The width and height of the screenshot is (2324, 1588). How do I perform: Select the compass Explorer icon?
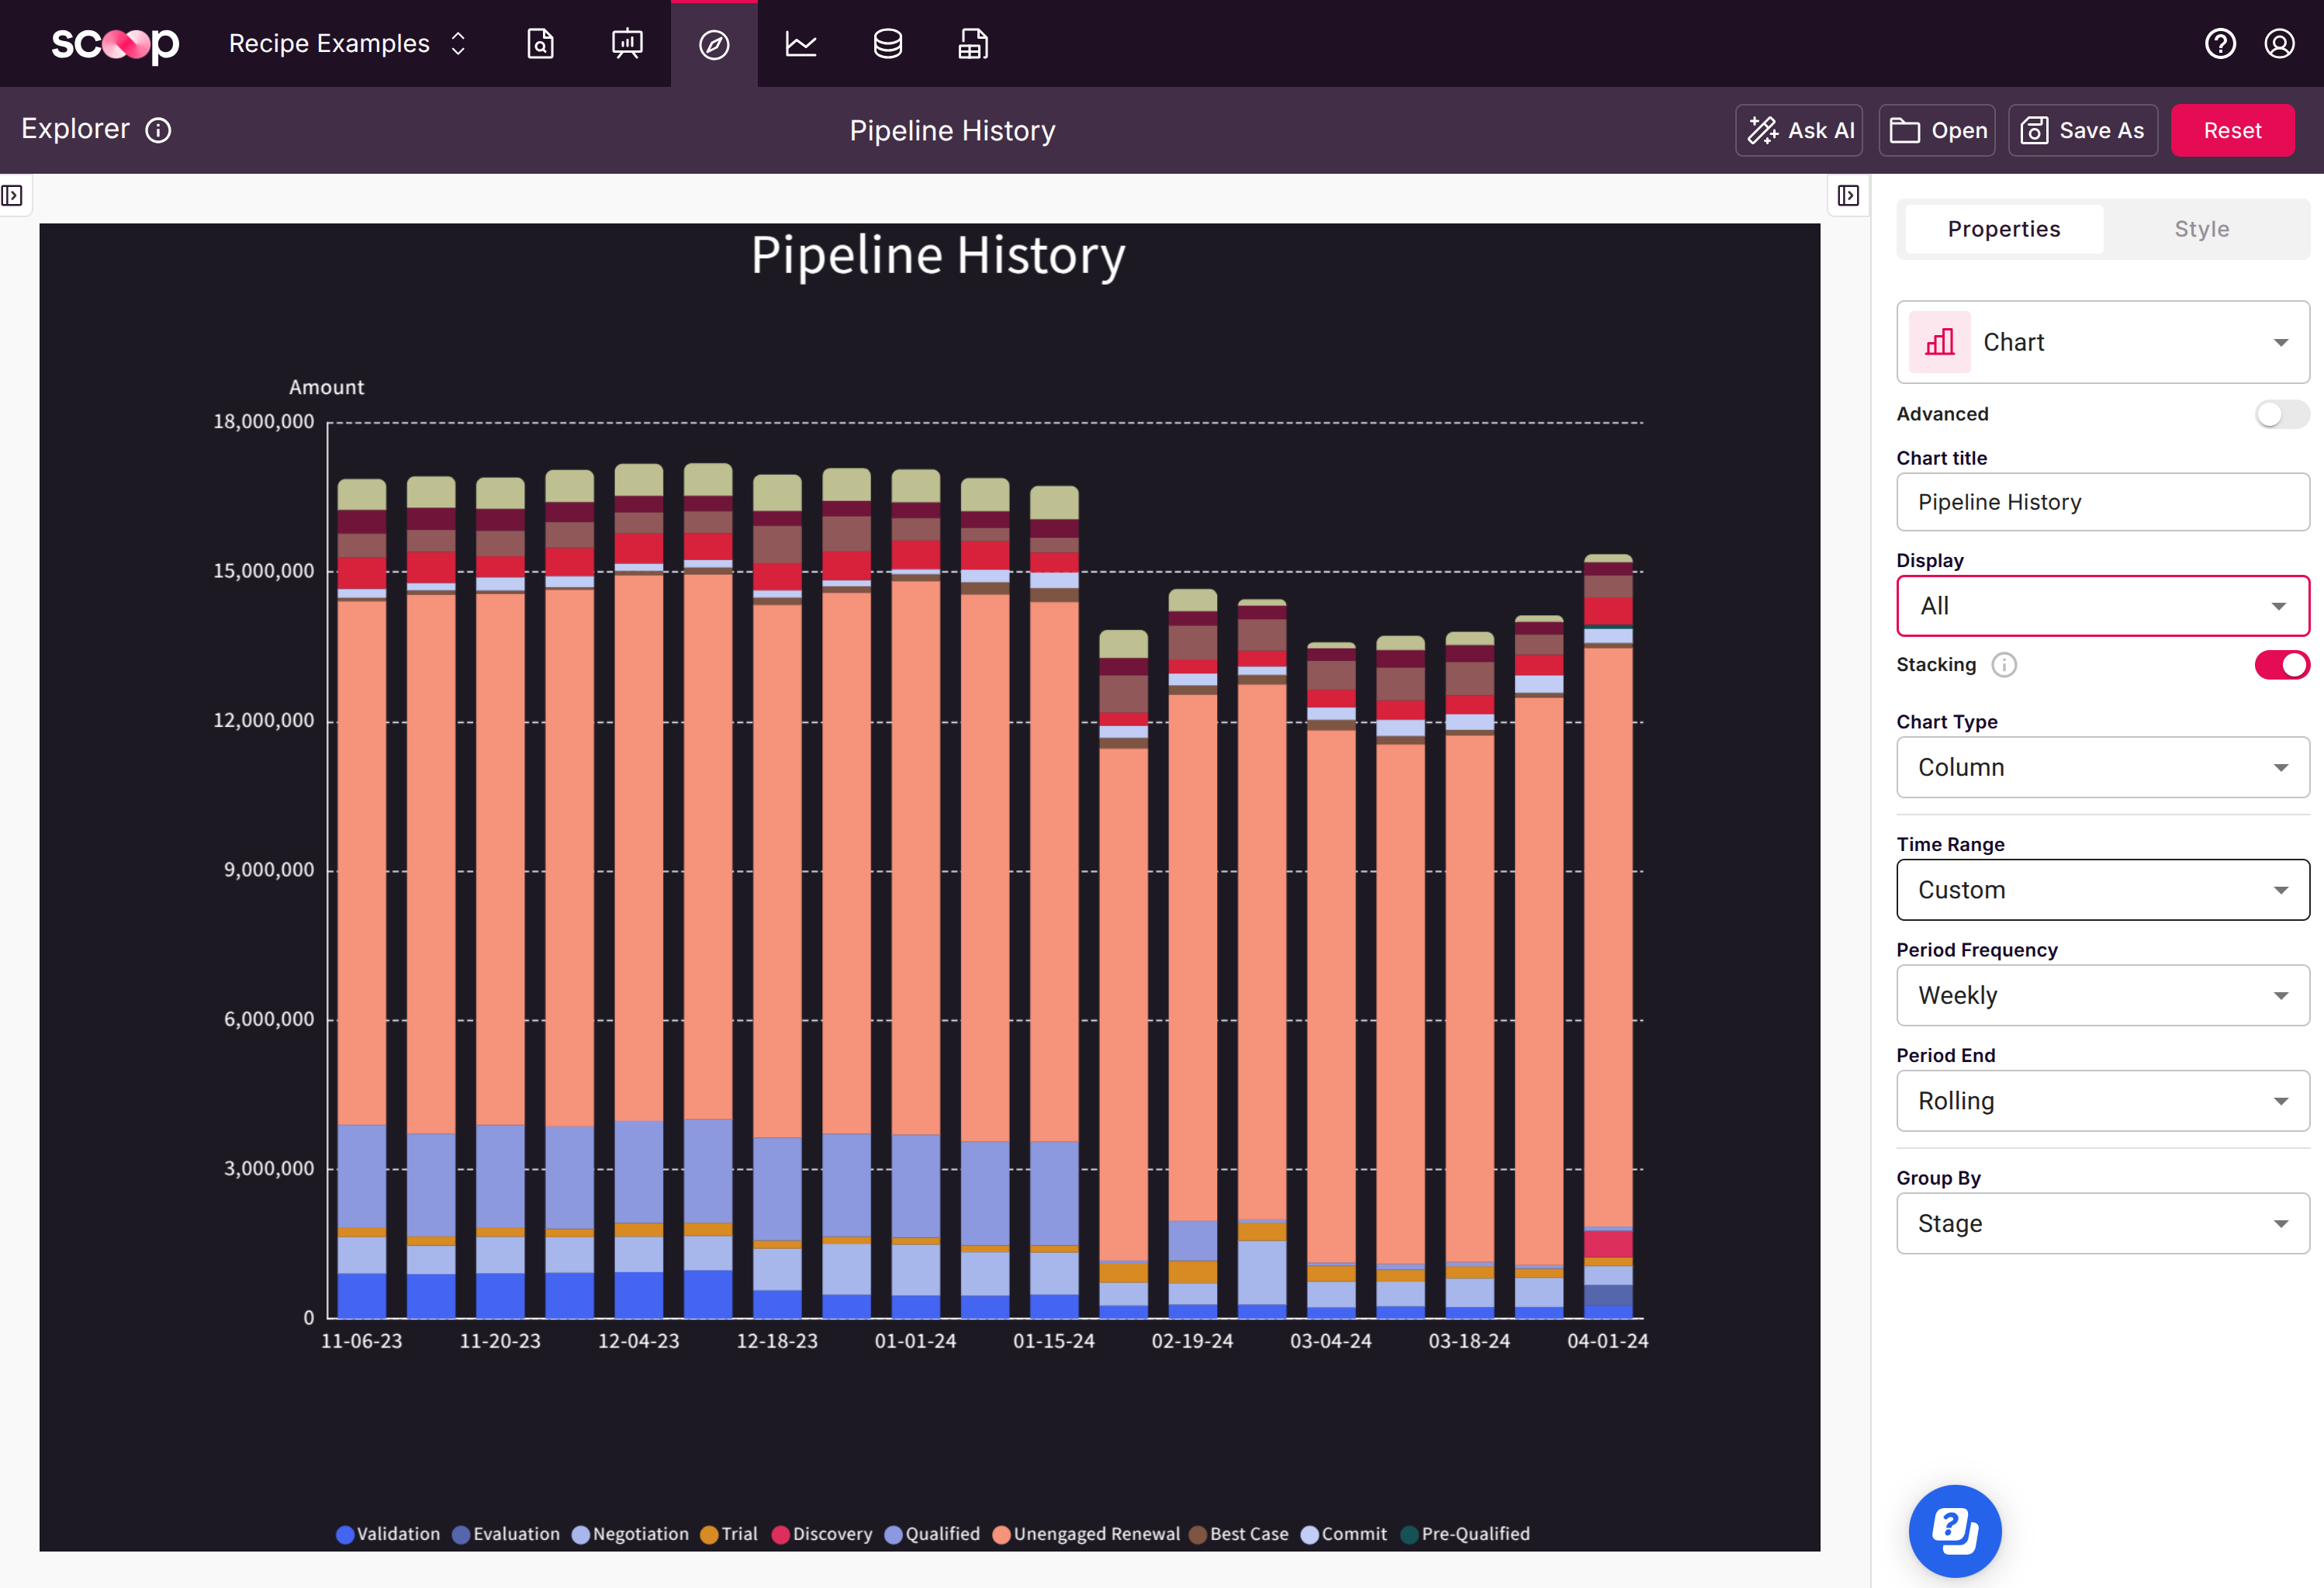(714, 44)
